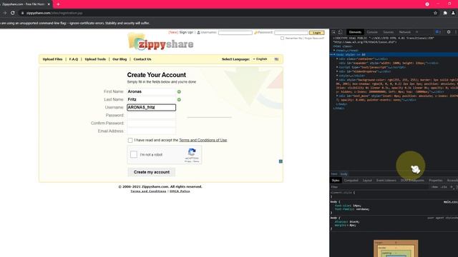Image resolution: width=458 pixels, height=257 pixels.
Task: Focus the registration Username input field
Action: (x=151, y=108)
